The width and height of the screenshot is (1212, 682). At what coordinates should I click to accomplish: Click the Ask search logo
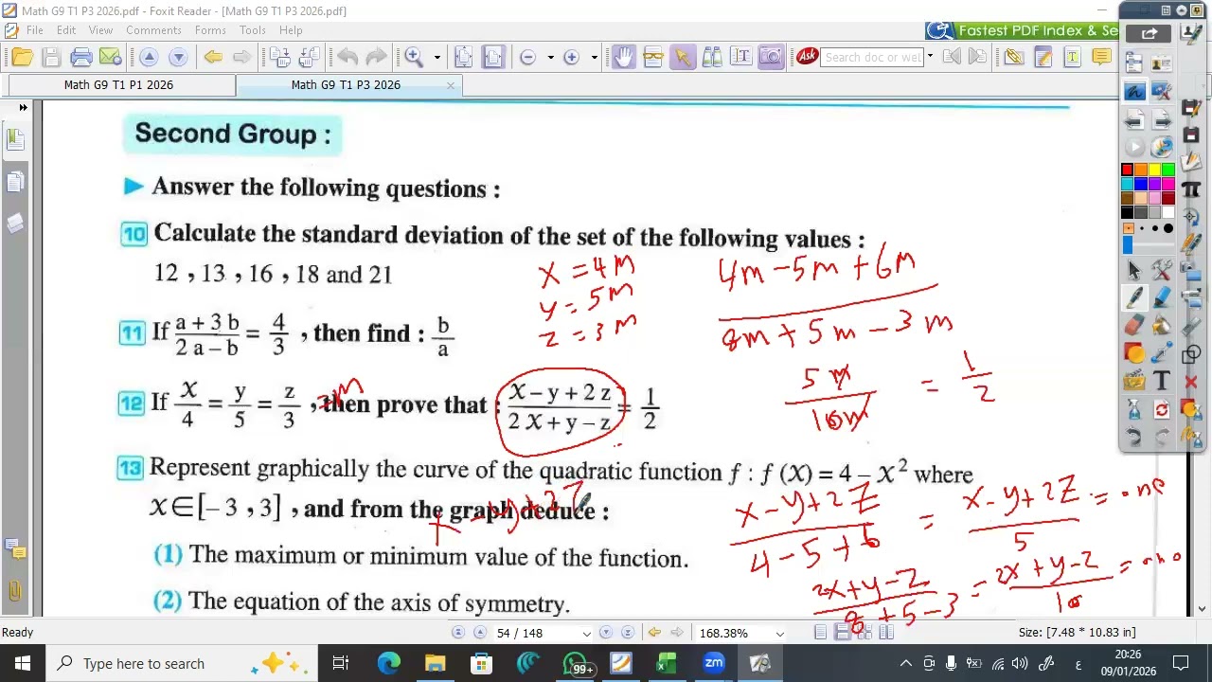[807, 57]
